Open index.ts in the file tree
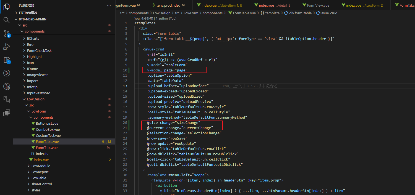415x195 pixels. (x=42, y=154)
